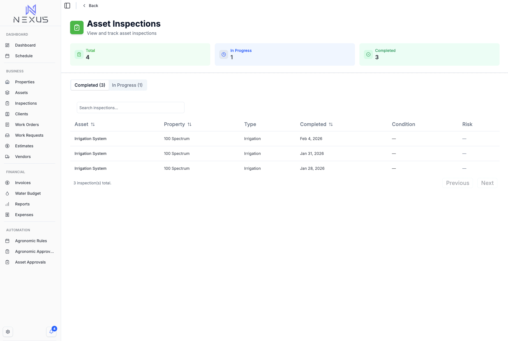Image resolution: width=508 pixels, height=341 pixels.
Task: Open notifications via the bell icon
Action: (51, 332)
